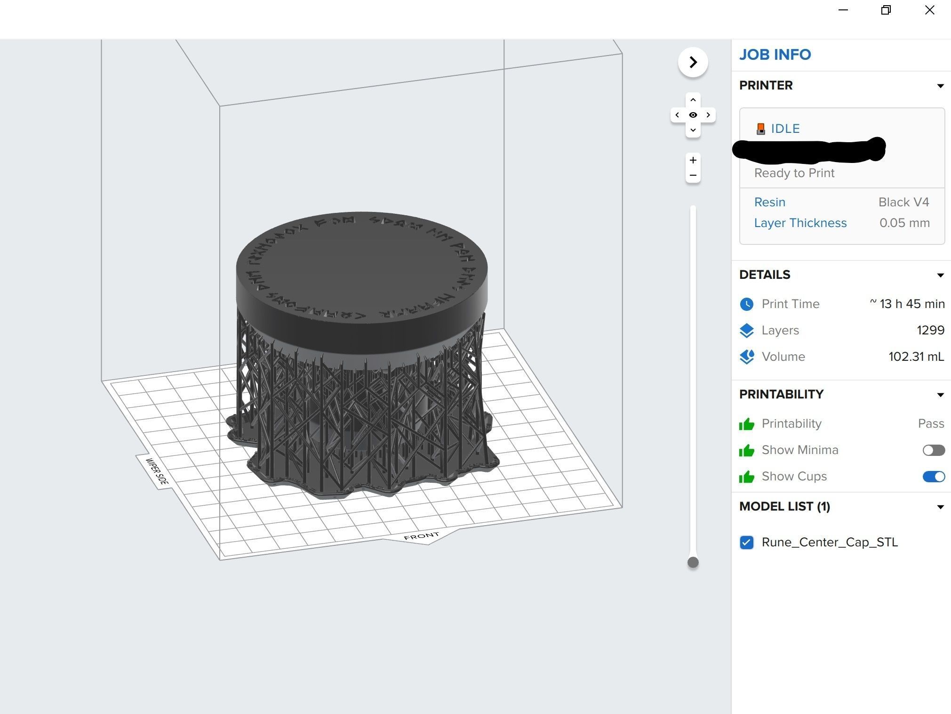Rotate view left with the left arrow

(677, 115)
